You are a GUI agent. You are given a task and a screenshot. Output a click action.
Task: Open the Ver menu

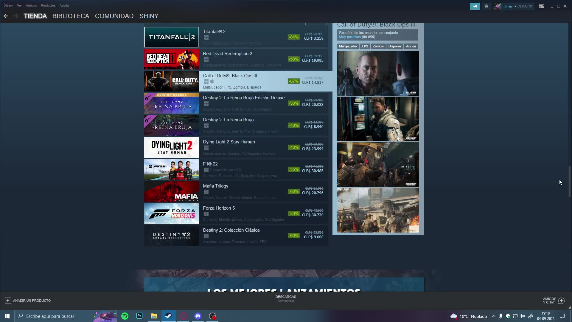19,5
